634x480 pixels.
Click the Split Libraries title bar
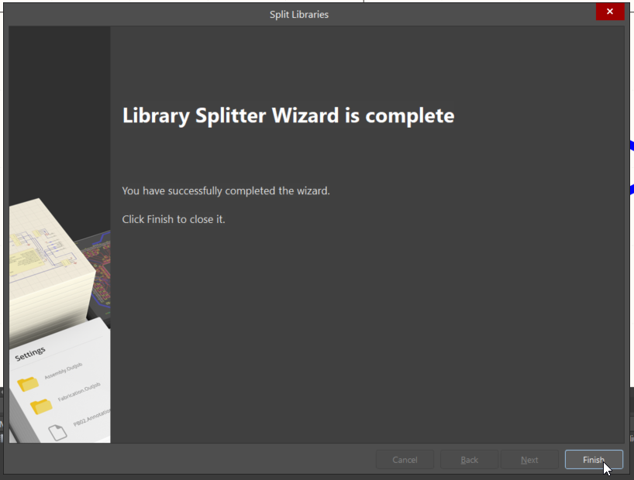(x=298, y=14)
